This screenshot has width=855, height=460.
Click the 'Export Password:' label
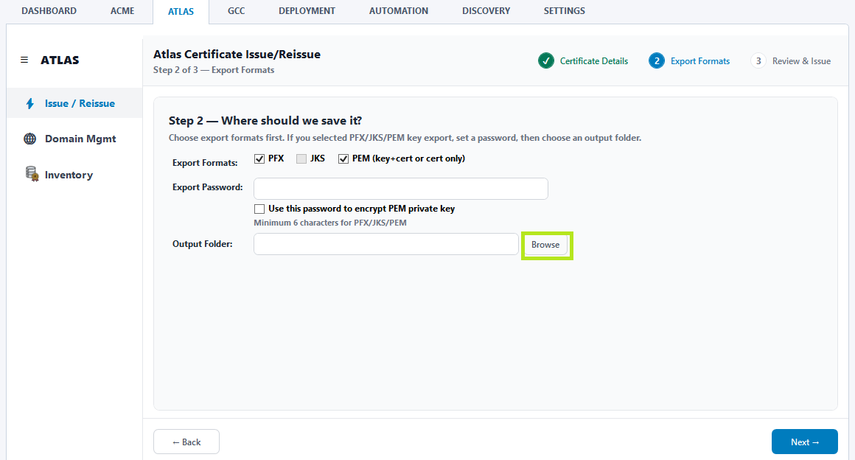pyautogui.click(x=208, y=187)
